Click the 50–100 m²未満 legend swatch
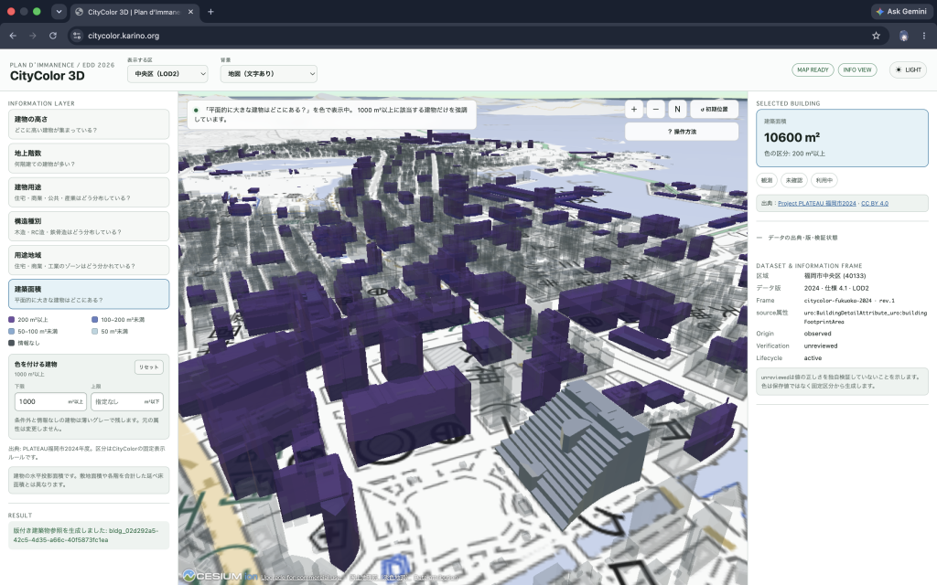This screenshot has height=585, width=937. (11, 331)
